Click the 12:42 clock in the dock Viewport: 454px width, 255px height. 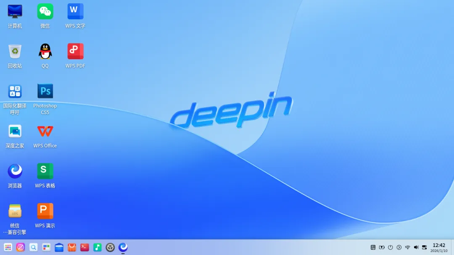(x=439, y=245)
